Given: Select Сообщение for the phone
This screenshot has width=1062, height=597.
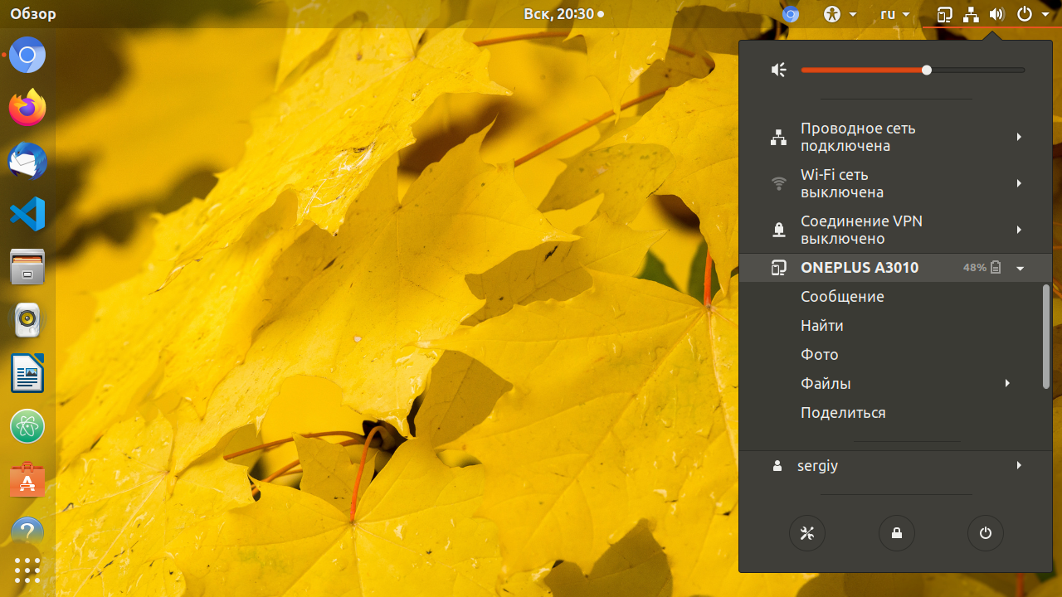Looking at the screenshot, I should (842, 297).
